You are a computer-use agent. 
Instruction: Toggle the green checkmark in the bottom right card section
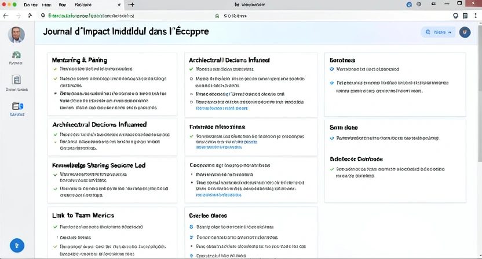[x=332, y=169]
